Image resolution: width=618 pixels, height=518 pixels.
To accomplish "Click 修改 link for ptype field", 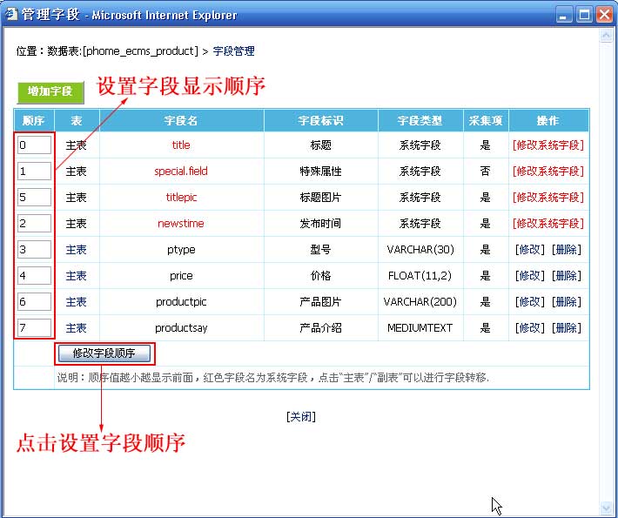I will [x=530, y=250].
